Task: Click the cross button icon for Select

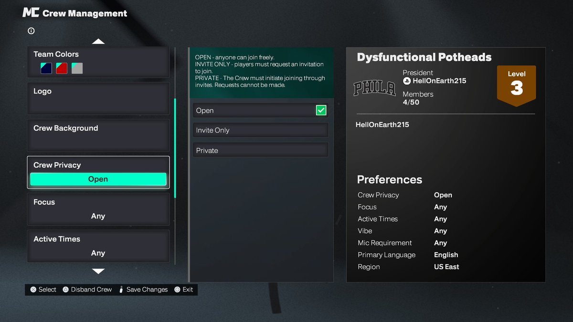Action: (33, 290)
